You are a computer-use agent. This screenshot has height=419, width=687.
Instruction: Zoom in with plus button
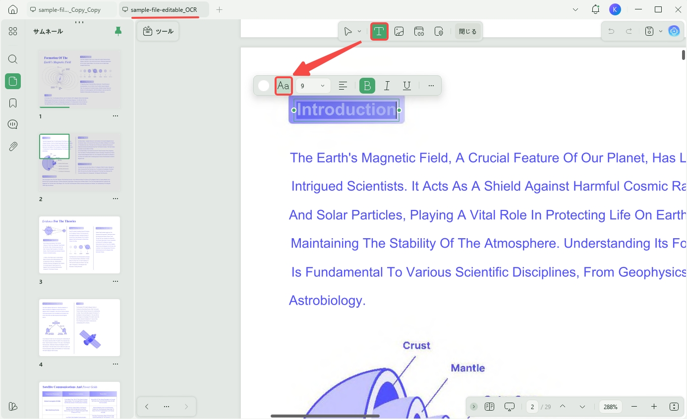[x=654, y=407]
